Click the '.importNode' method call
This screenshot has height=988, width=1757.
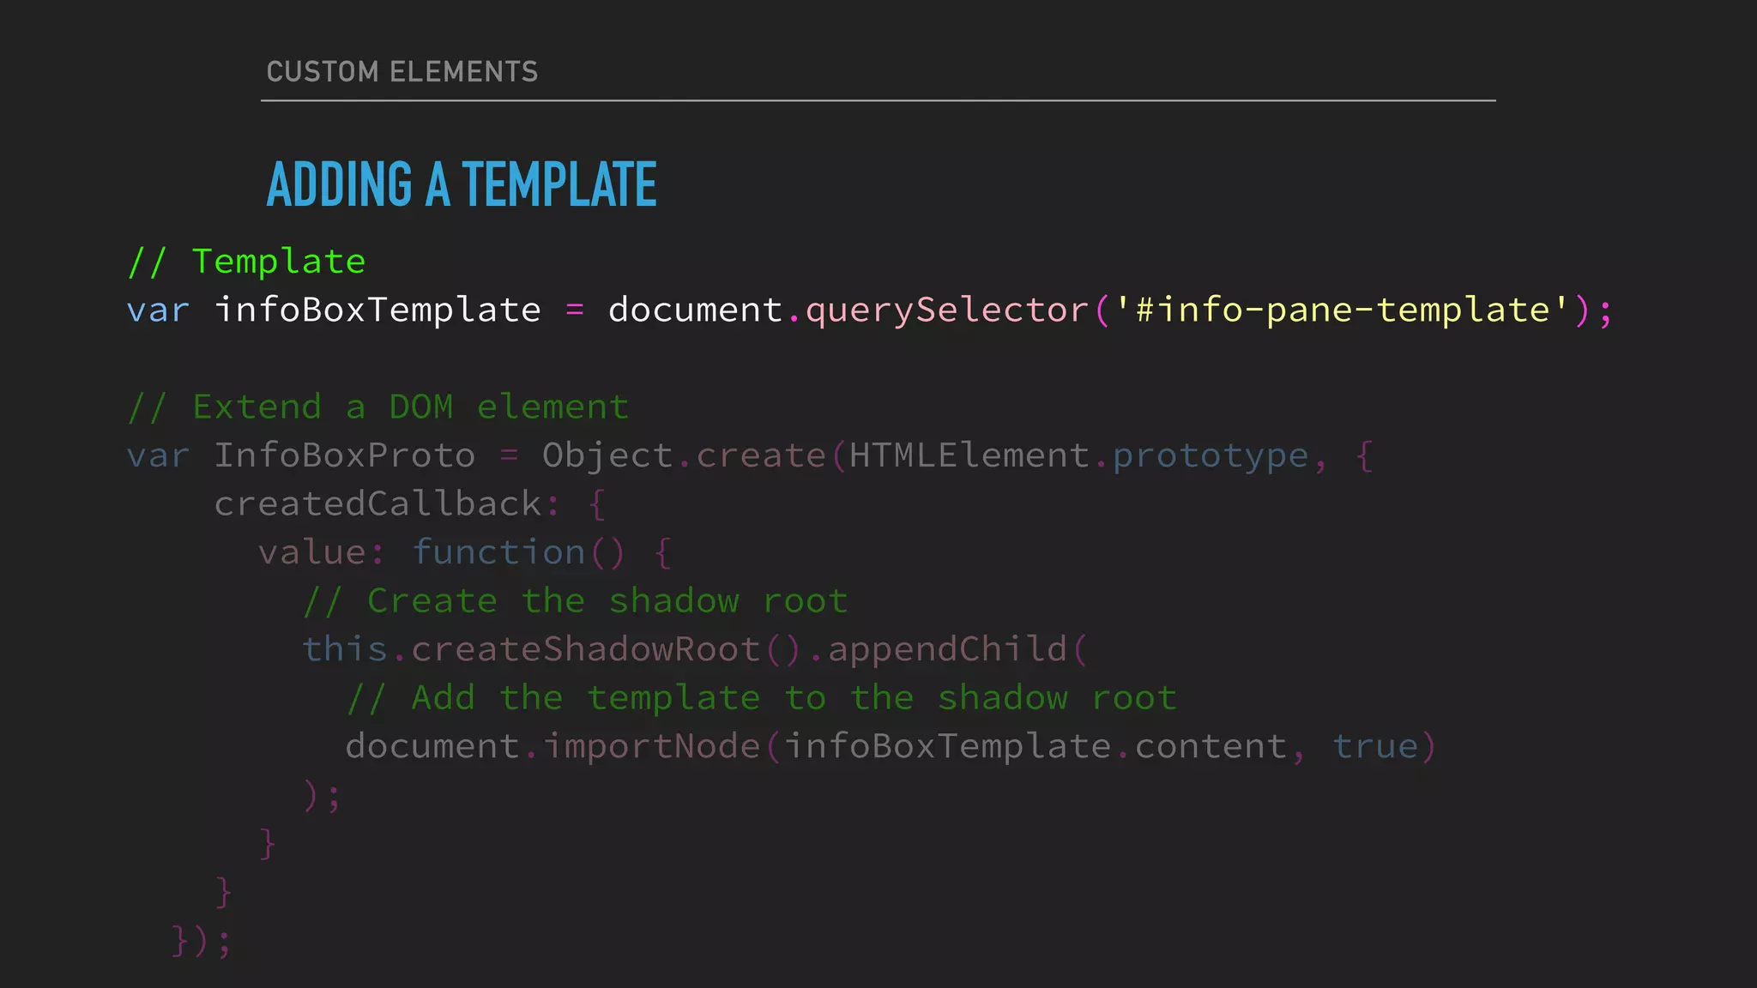pyautogui.click(x=642, y=747)
